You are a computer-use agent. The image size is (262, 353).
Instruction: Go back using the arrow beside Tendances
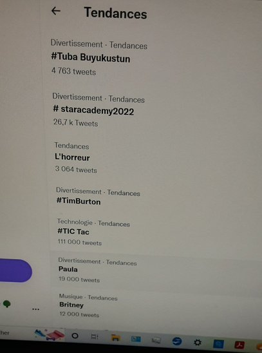coord(56,11)
